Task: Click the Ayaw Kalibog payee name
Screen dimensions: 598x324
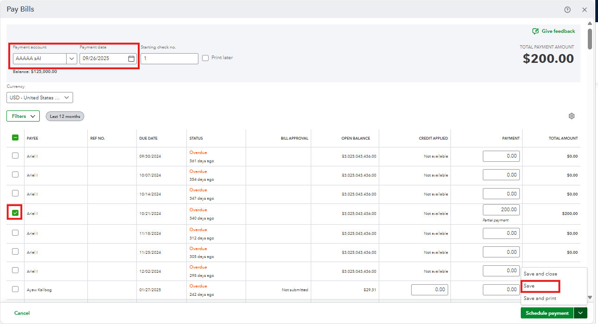Action: coord(39,290)
